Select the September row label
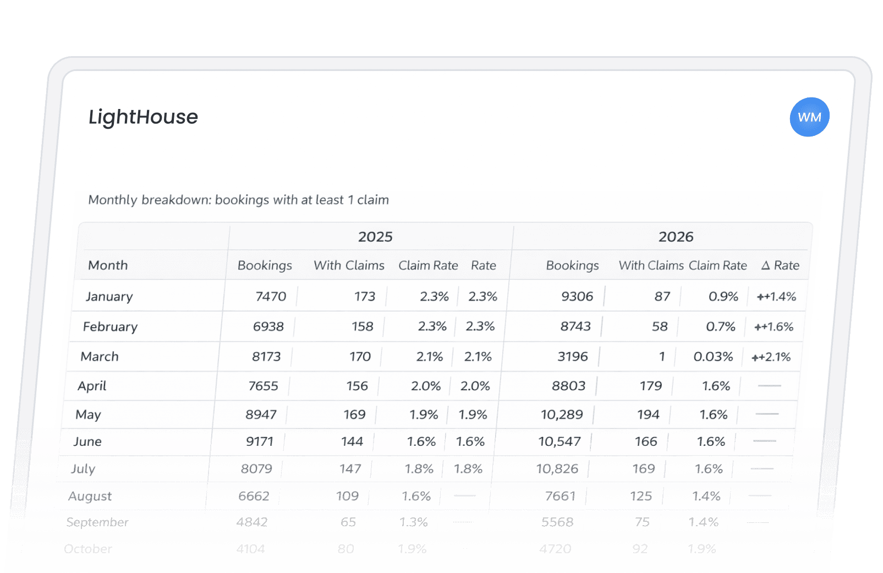 pos(97,522)
